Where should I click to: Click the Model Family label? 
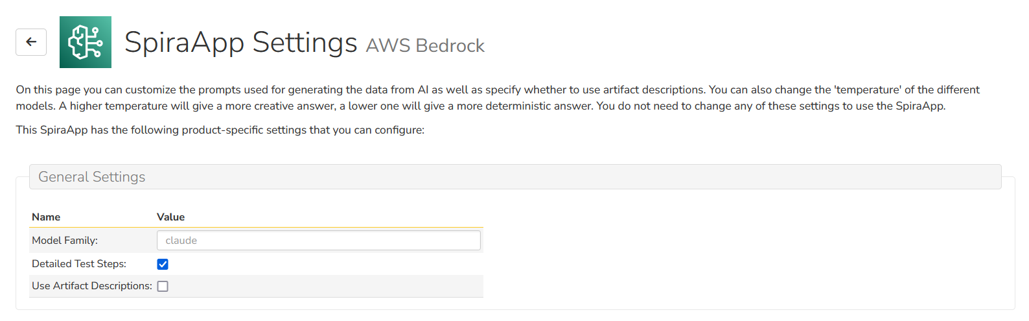pos(65,241)
